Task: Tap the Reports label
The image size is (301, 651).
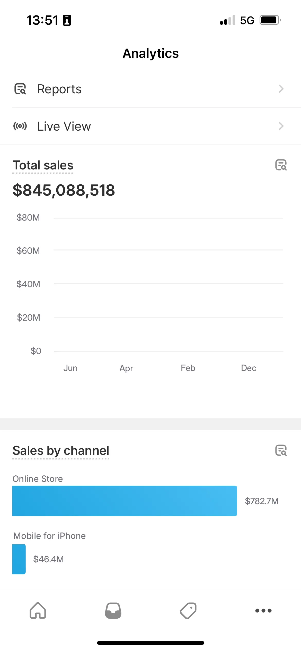Action: (x=59, y=89)
